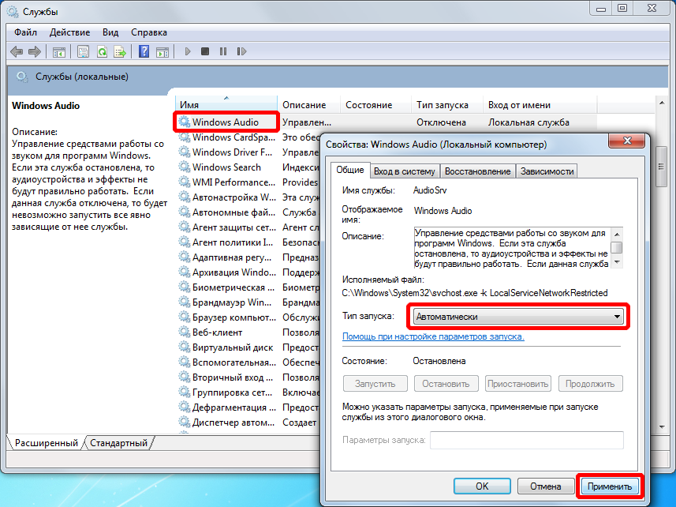The image size is (676, 507).
Task: Switch to the Зависимости tab
Action: pyautogui.click(x=547, y=171)
